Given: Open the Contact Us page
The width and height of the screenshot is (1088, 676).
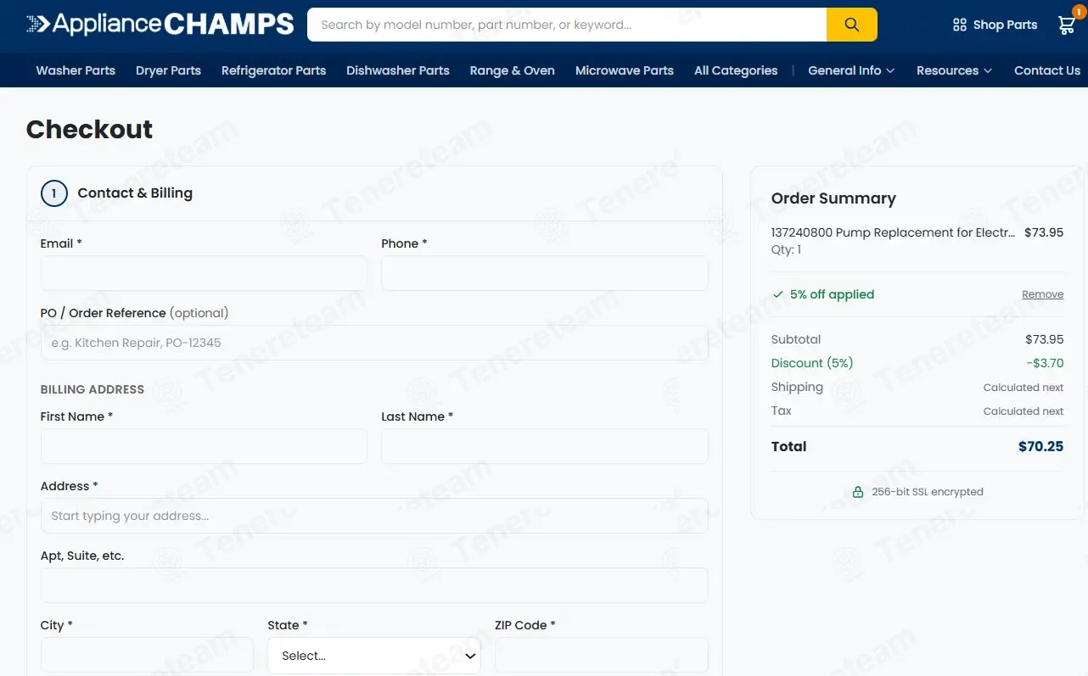Looking at the screenshot, I should point(1047,70).
